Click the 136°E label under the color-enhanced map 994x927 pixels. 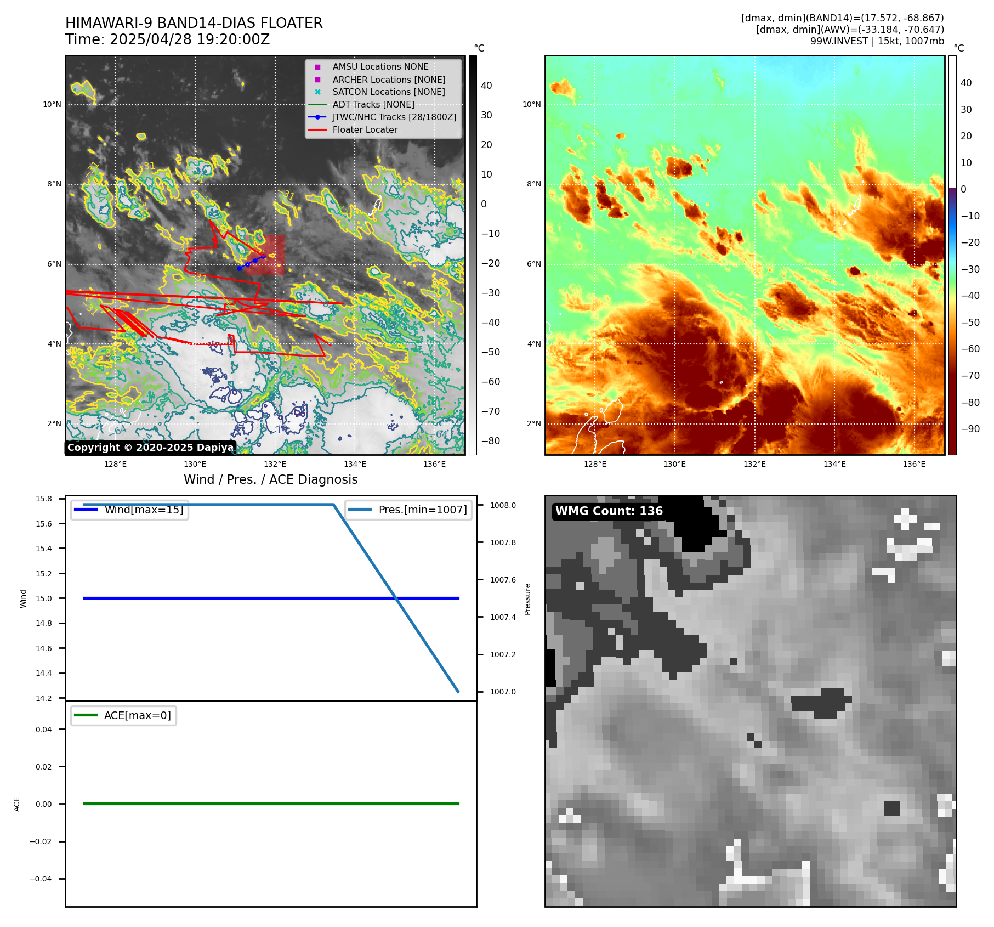click(915, 464)
